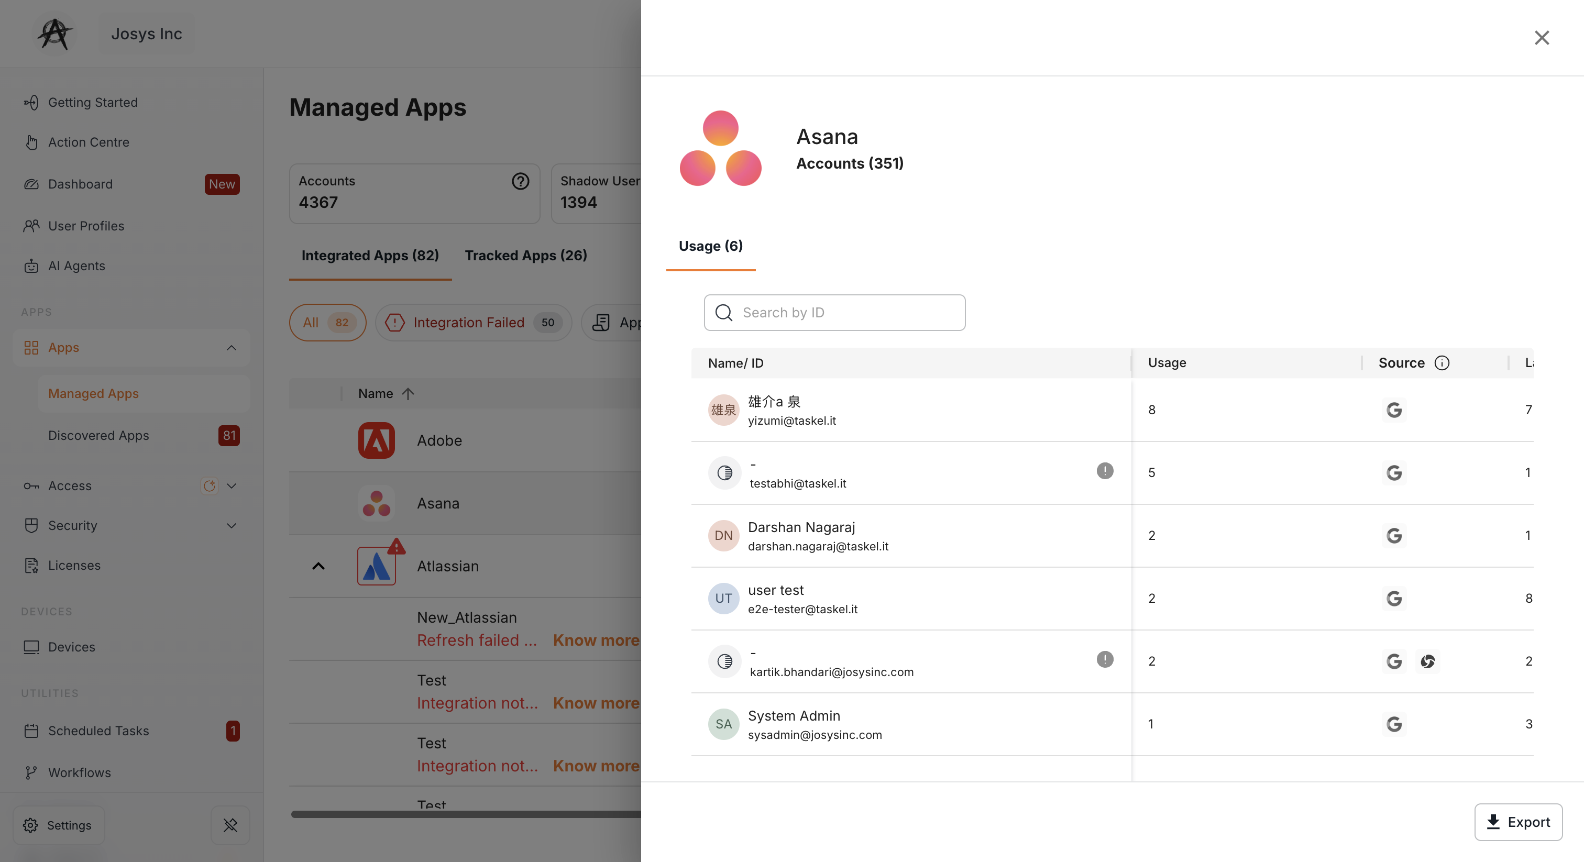Click the Google source icon for testabhi@taskel.it

click(1393, 473)
